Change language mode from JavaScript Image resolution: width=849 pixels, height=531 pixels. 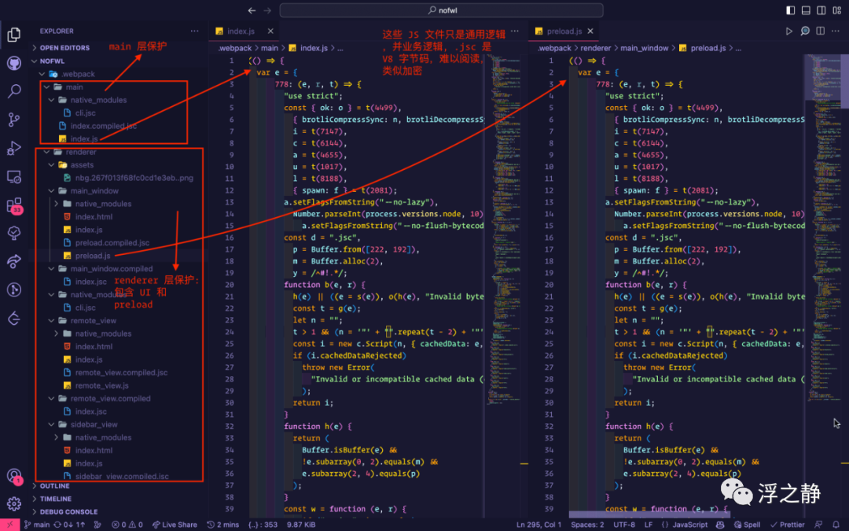(689, 525)
